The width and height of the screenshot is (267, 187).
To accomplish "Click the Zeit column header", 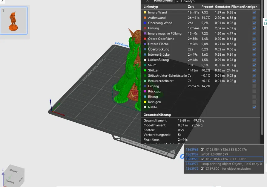I will pos(191,7).
